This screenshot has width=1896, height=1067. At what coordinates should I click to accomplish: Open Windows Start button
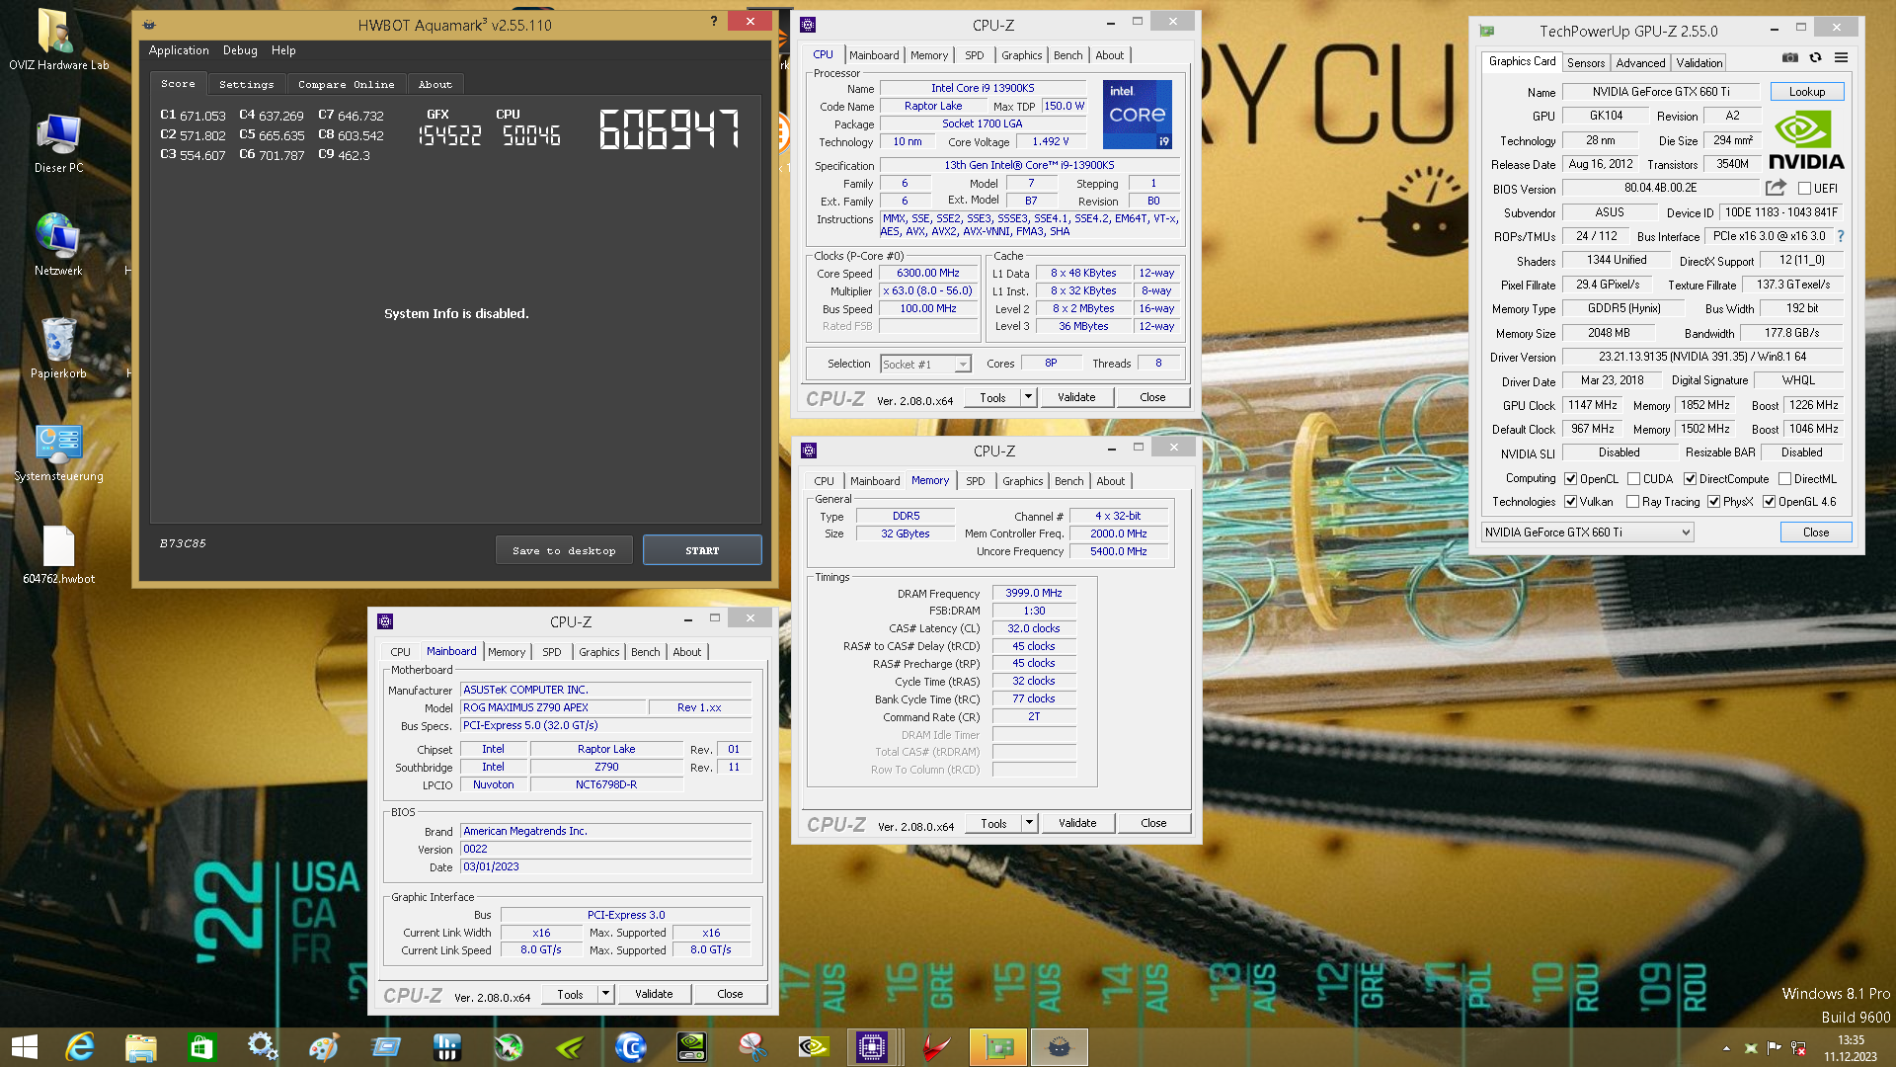click(x=24, y=1047)
